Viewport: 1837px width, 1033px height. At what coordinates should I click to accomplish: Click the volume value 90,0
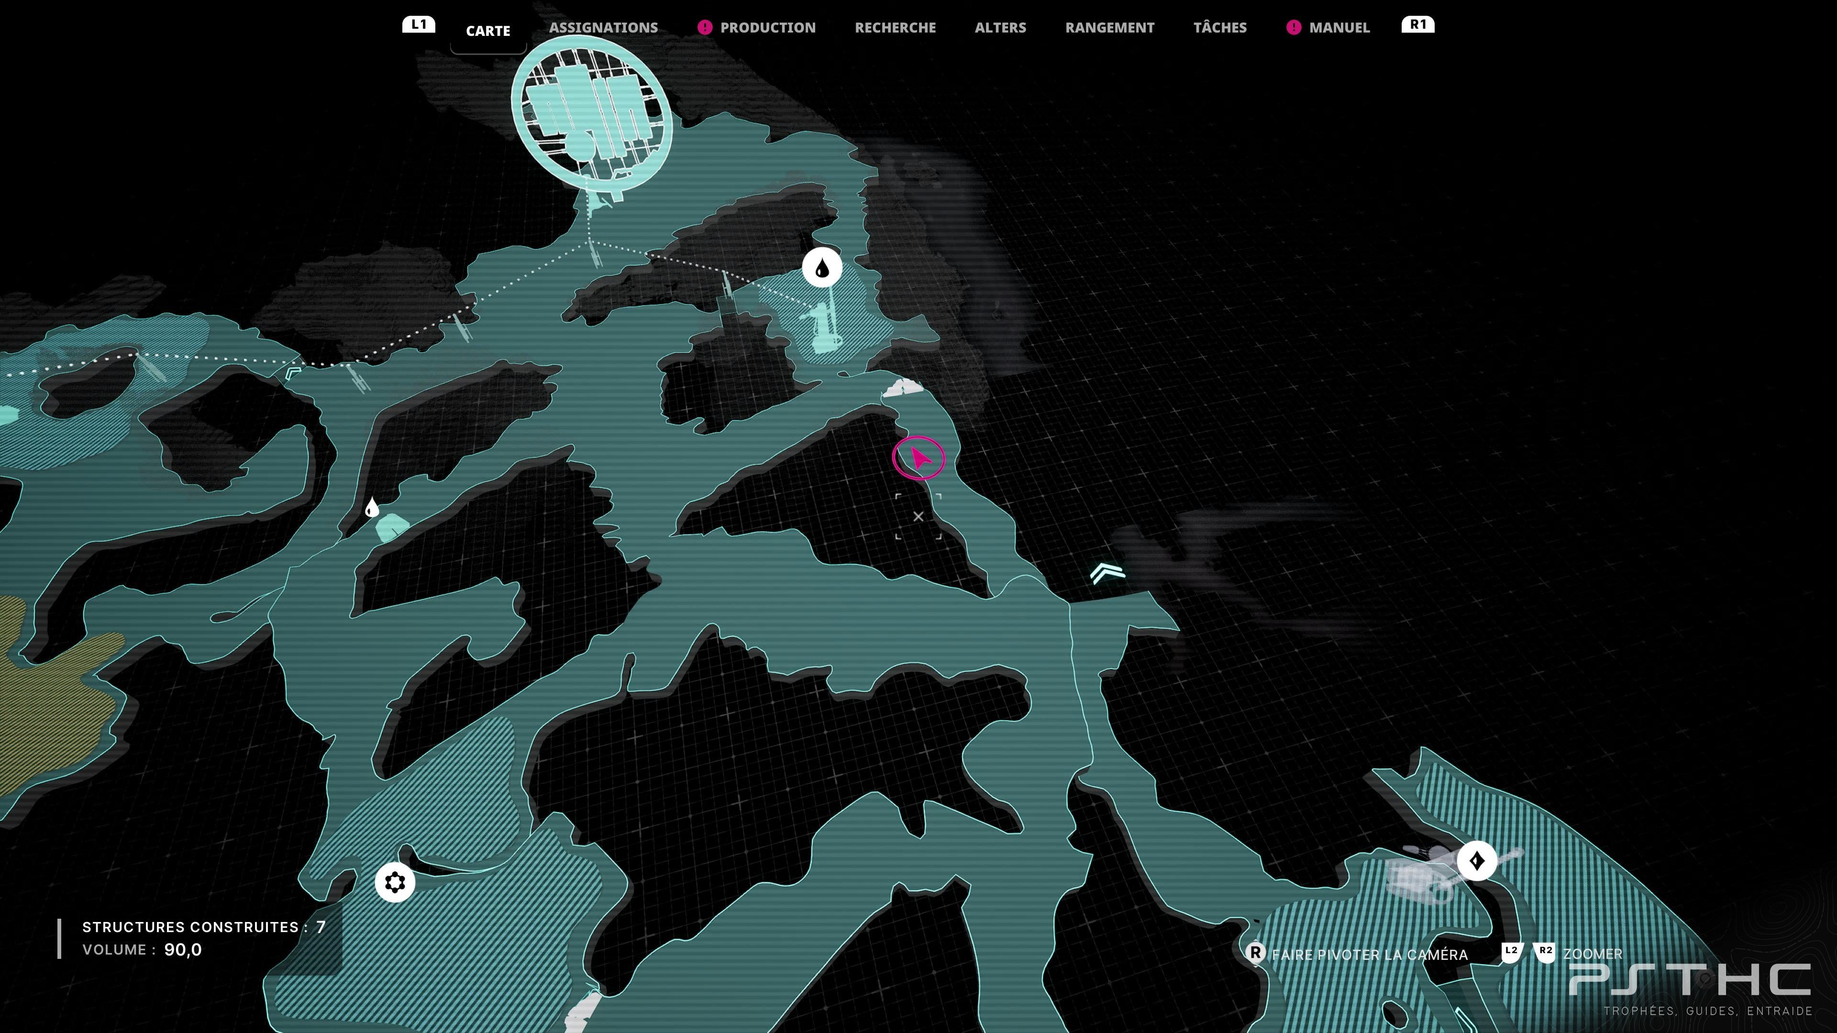(183, 950)
